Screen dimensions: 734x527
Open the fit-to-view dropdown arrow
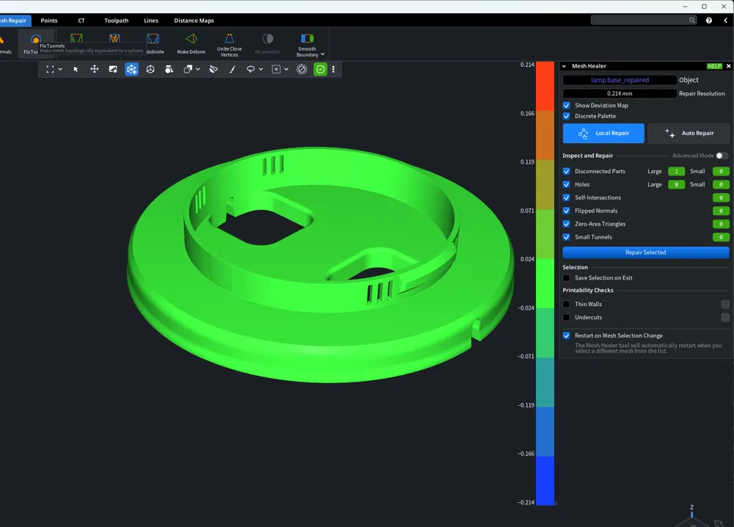[60, 69]
